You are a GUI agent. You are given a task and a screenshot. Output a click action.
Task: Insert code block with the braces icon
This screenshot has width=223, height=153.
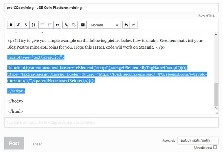click(33, 25)
